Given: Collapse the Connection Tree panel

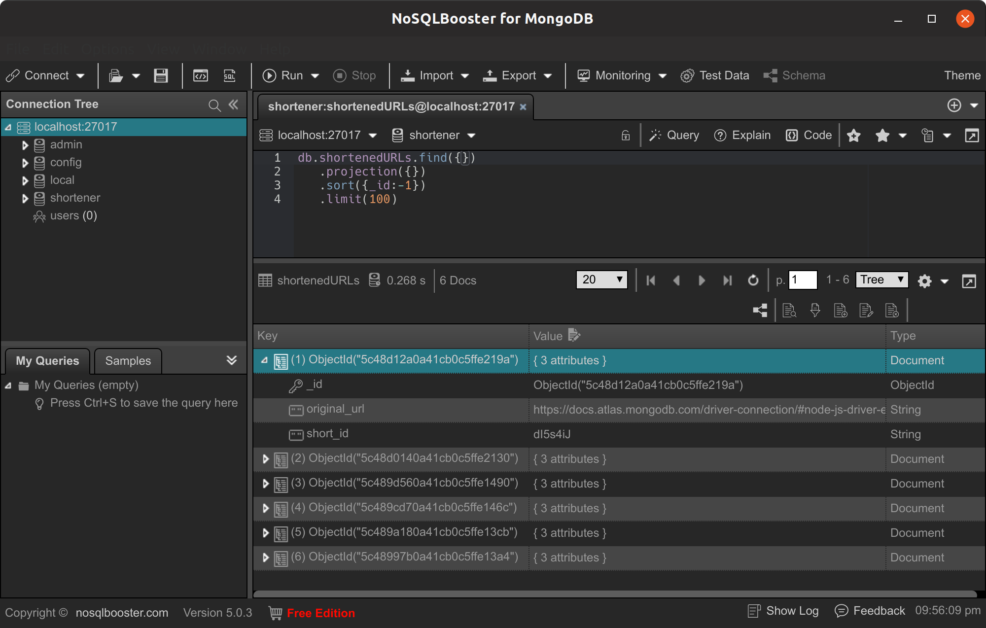Looking at the screenshot, I should pos(234,105).
